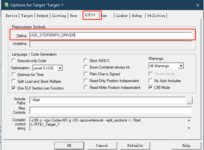Switch to the Target tab
Image resolution: width=204 pixels, height=150 pixels.
point(27,16)
